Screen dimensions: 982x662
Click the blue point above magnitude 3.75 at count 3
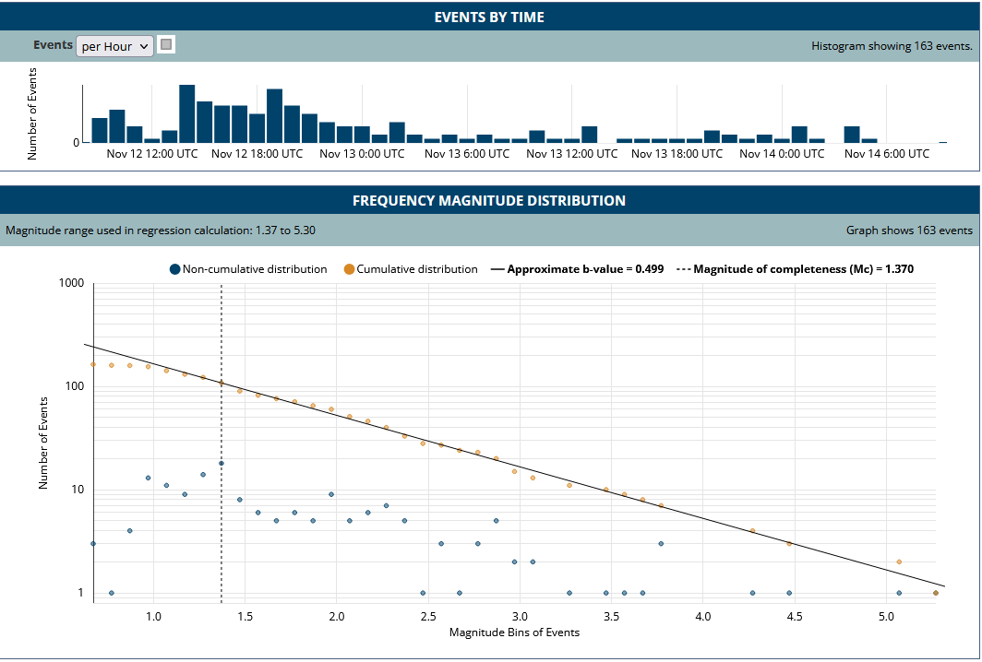click(x=661, y=544)
